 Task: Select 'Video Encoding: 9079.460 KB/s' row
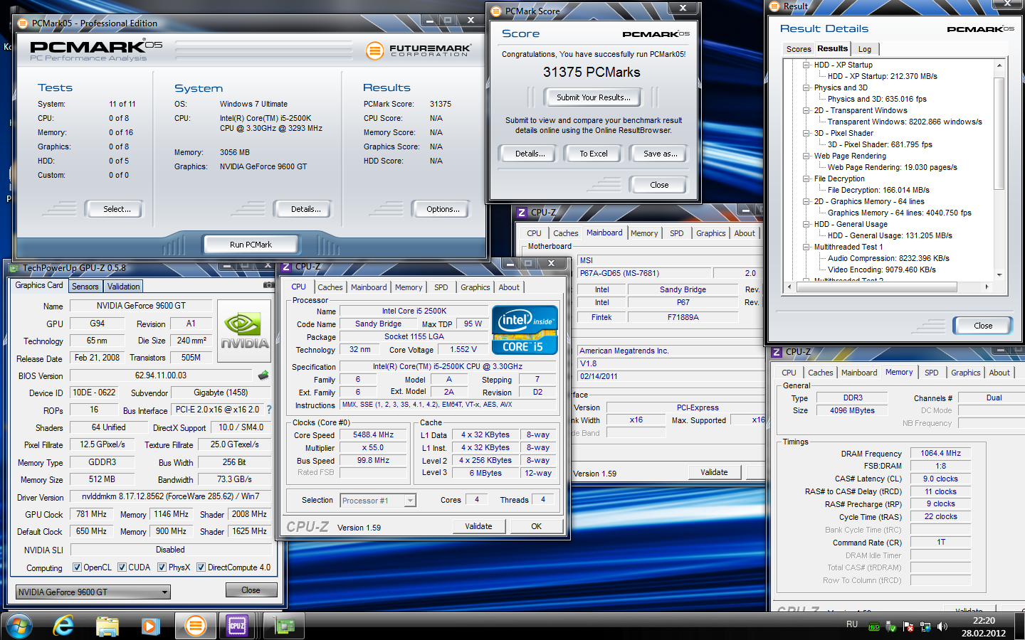pyautogui.click(x=881, y=270)
